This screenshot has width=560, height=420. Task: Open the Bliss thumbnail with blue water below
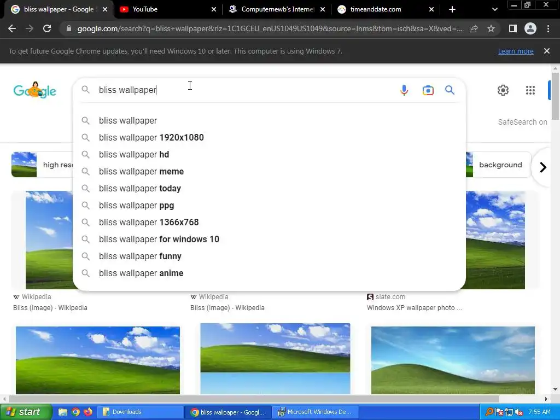click(275, 359)
